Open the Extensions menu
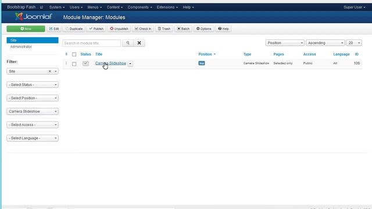The image size is (372, 209). click(167, 8)
